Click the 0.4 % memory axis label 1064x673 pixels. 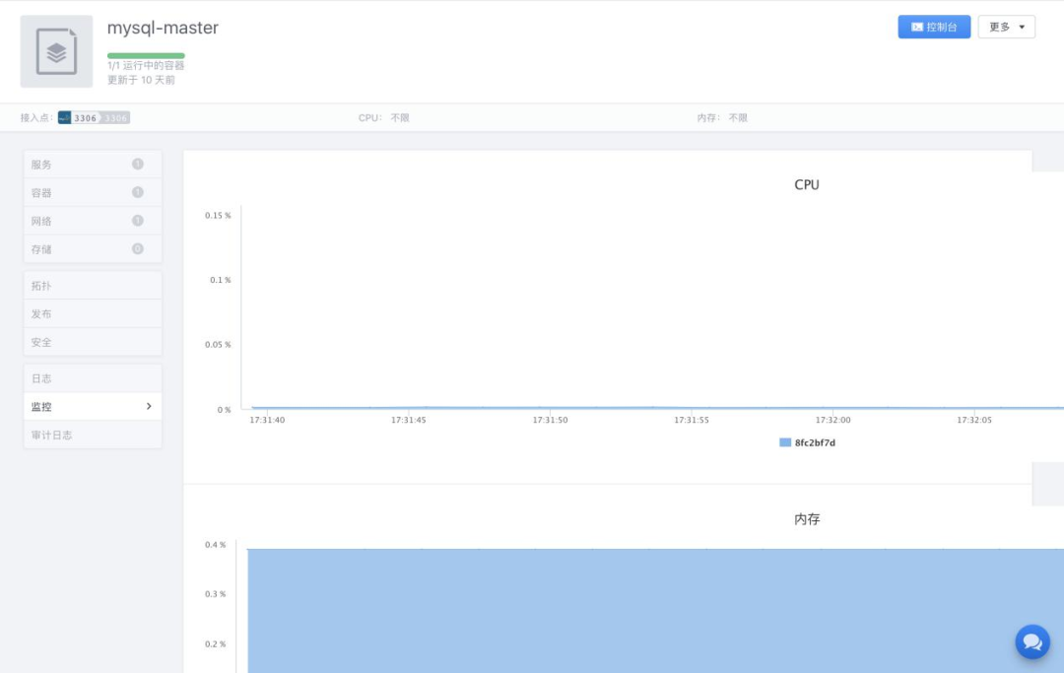point(215,545)
